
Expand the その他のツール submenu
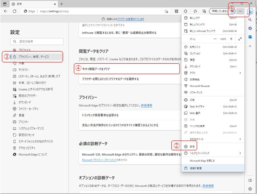point(213,139)
